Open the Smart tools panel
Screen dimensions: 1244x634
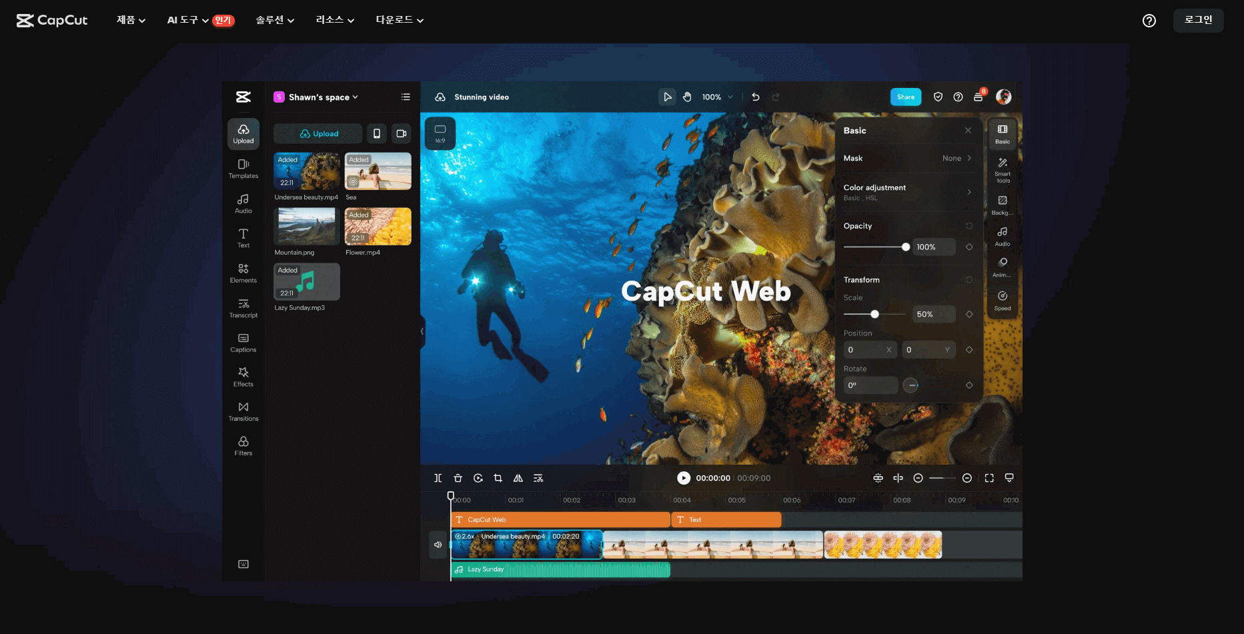[1003, 171]
